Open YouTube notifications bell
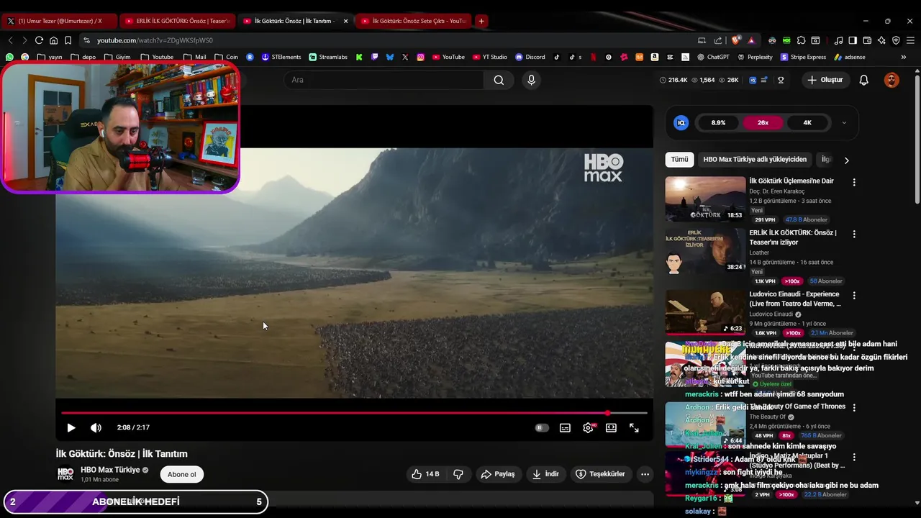 click(x=863, y=80)
